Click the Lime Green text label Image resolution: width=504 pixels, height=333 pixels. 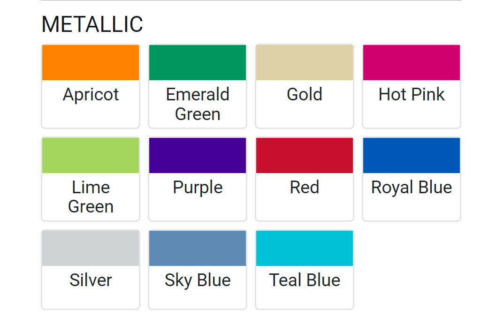tap(91, 197)
